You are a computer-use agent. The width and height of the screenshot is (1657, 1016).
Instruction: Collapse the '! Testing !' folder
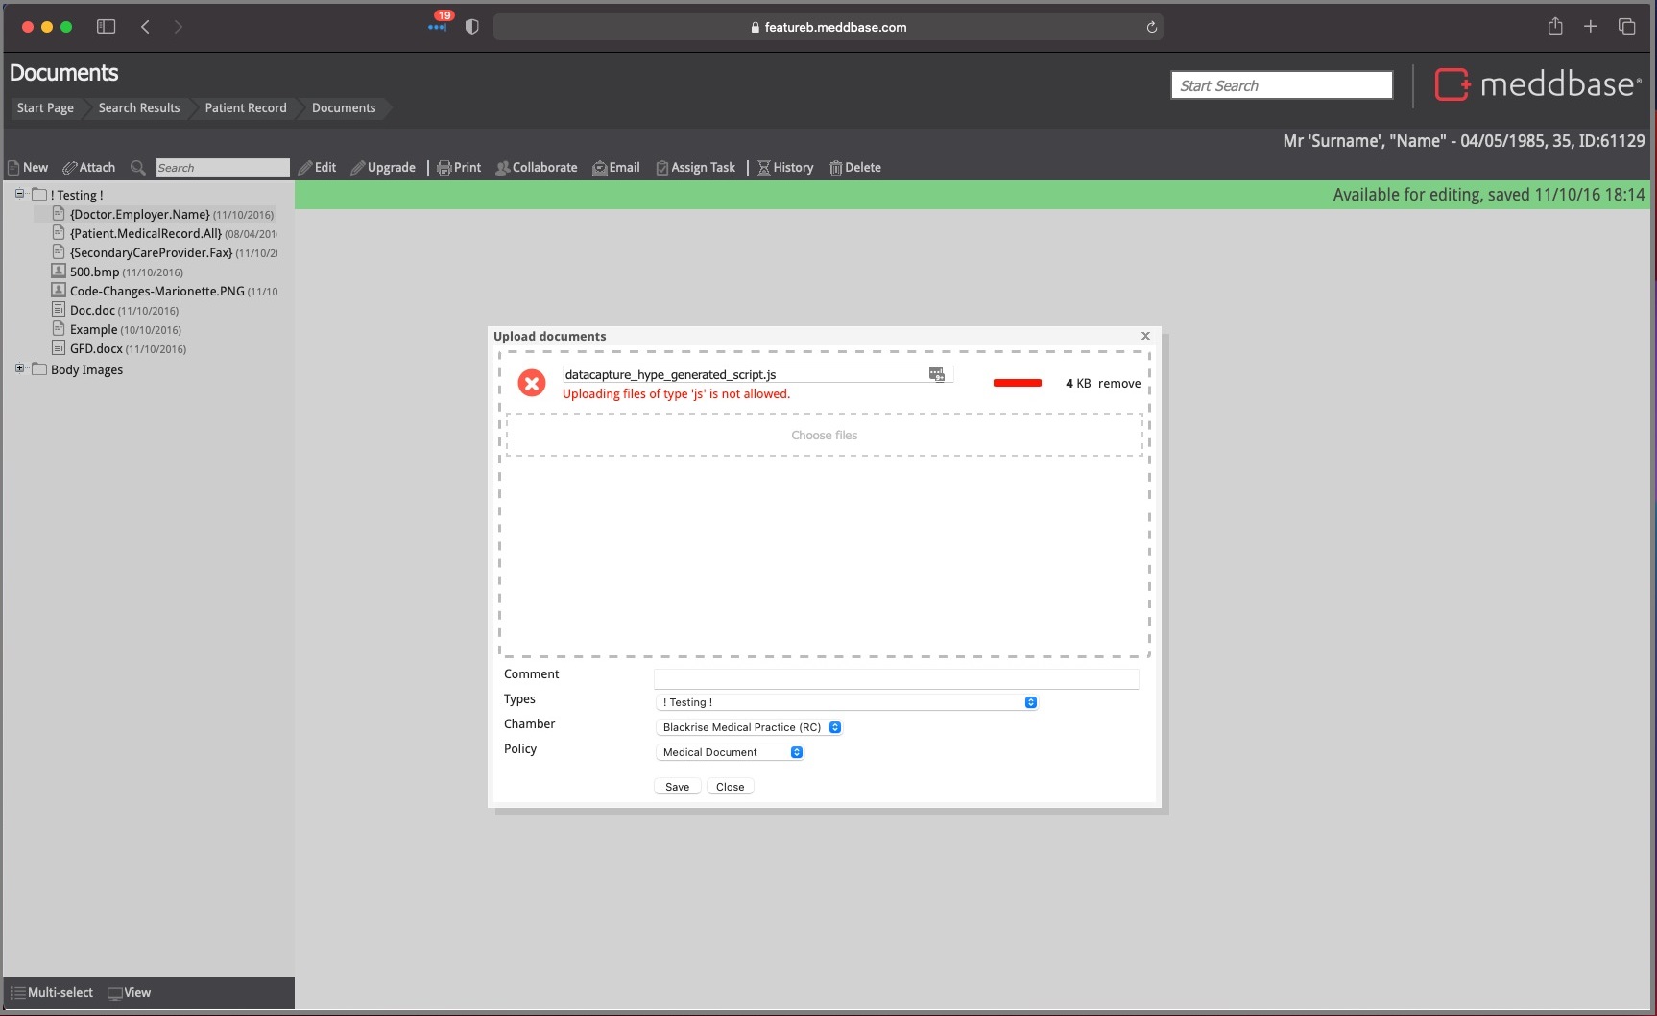pyautogui.click(x=19, y=194)
